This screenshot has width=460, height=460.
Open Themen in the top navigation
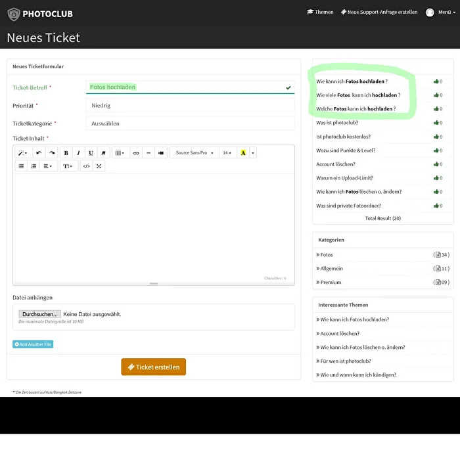(x=321, y=12)
